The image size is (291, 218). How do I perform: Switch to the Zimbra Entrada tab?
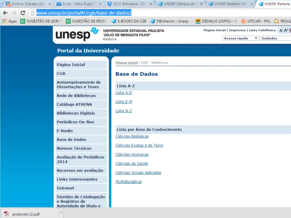[27, 4]
